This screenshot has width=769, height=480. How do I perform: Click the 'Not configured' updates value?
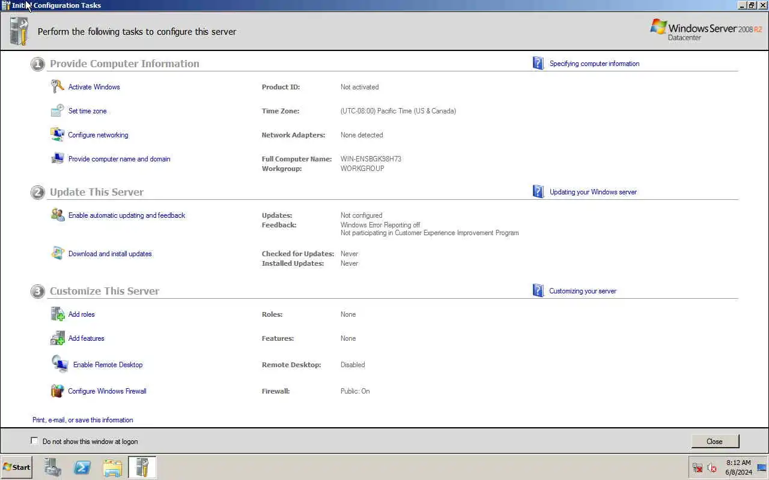point(361,215)
